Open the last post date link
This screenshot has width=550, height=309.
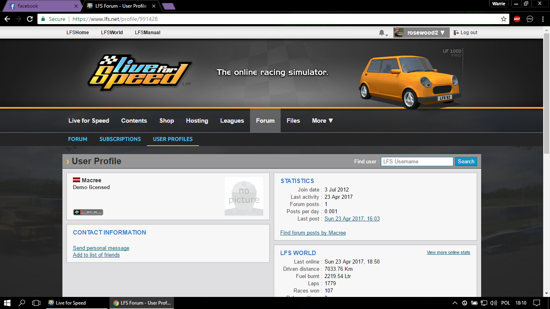352,218
